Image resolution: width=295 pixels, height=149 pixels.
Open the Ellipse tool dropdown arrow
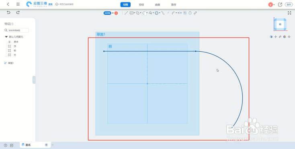click(154, 13)
